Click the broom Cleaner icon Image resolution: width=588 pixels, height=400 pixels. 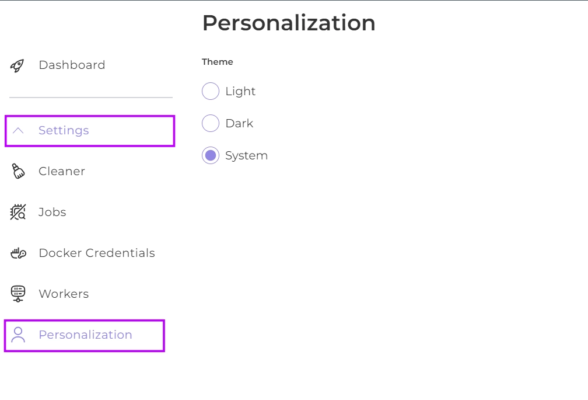(18, 171)
